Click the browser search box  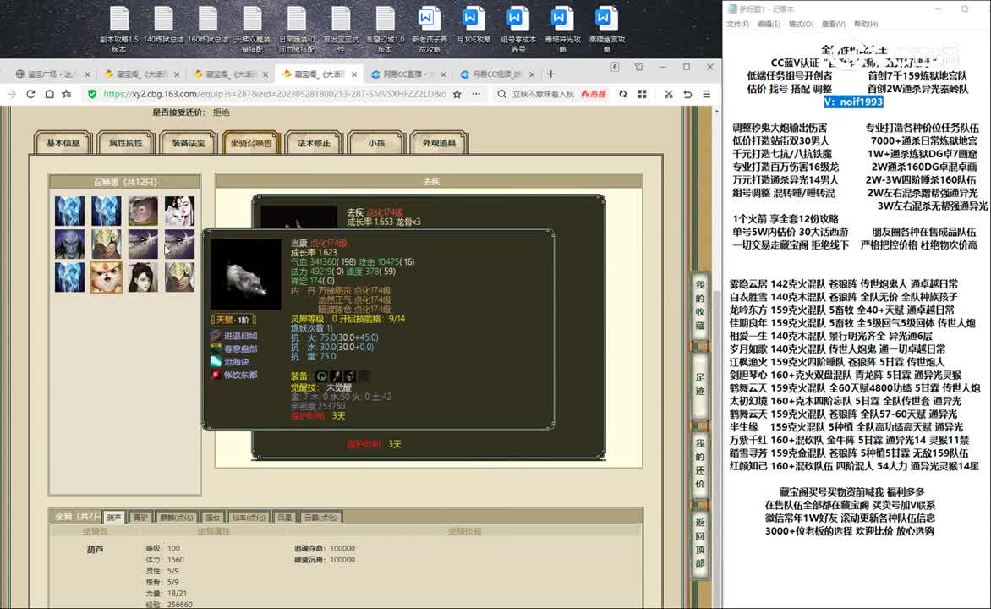coord(542,94)
